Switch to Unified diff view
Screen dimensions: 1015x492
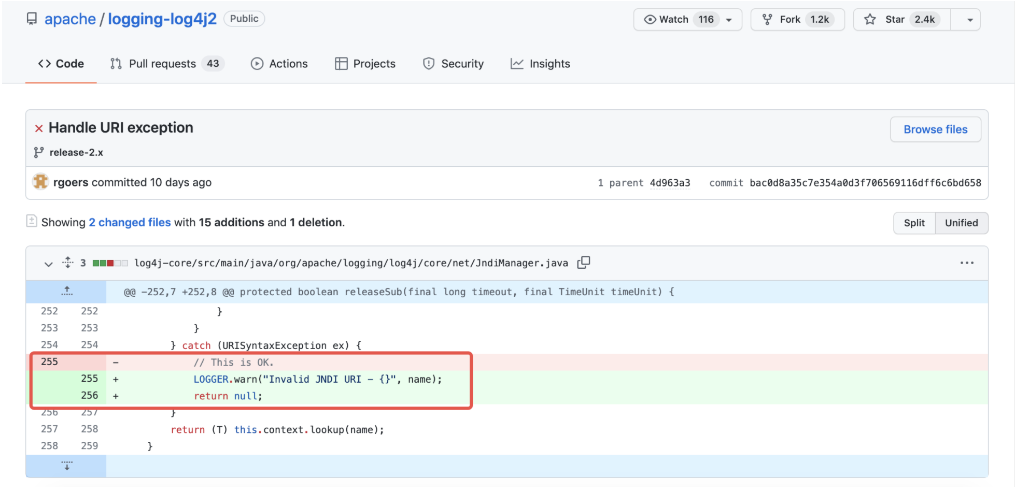pyautogui.click(x=962, y=223)
